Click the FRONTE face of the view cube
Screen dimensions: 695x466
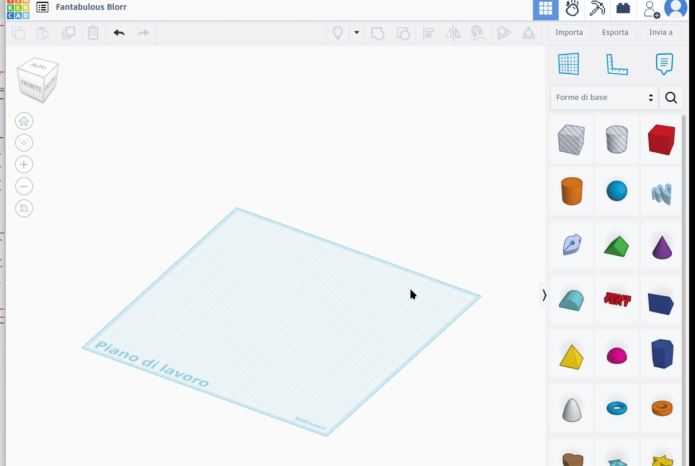(x=31, y=85)
